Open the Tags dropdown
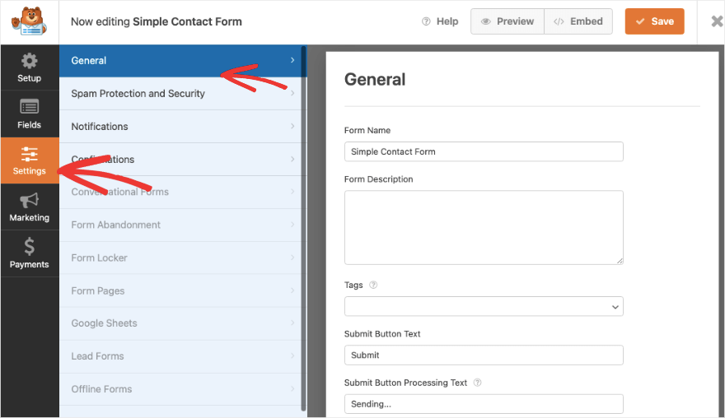Viewport: 725px width, 418px height. click(x=484, y=307)
